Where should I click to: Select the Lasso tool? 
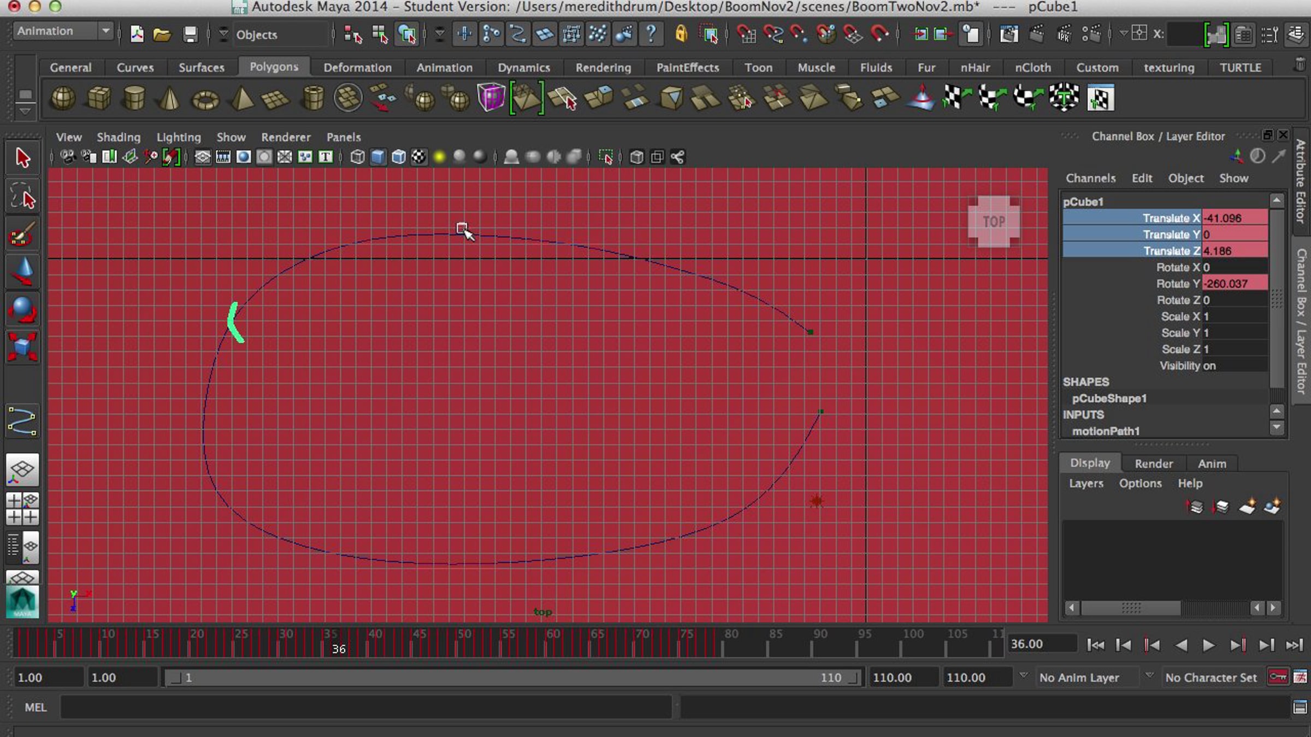(22, 196)
